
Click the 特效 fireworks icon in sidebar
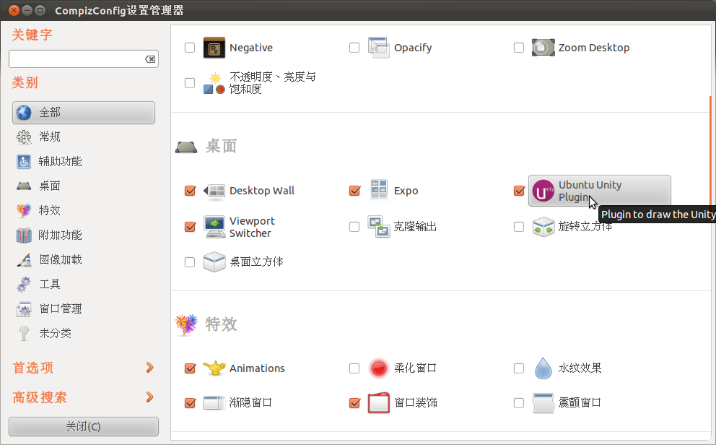pyautogui.click(x=24, y=211)
